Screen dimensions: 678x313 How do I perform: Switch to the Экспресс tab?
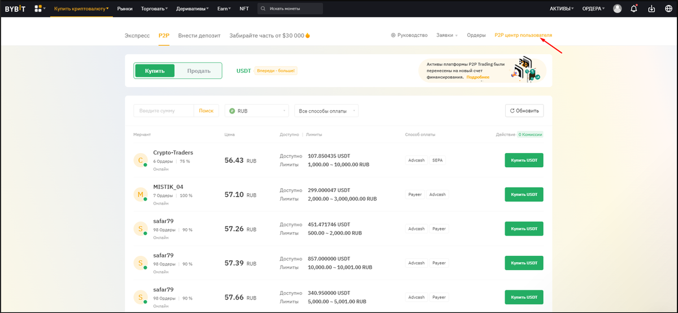[137, 35]
